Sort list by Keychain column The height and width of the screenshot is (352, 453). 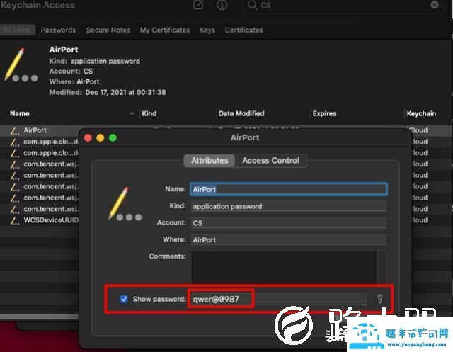point(421,113)
